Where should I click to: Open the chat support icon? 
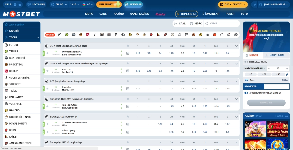coord(254,4)
